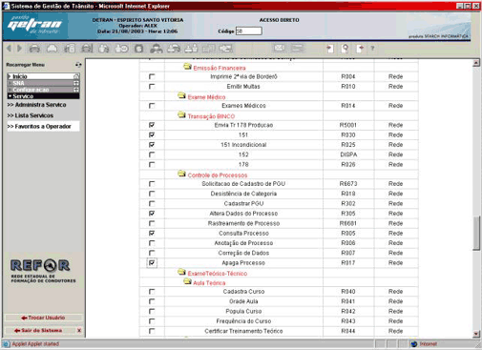Viewport: 482px width, 350px height.
Task: Check the Exames Médicos checkbox
Action: [152, 106]
